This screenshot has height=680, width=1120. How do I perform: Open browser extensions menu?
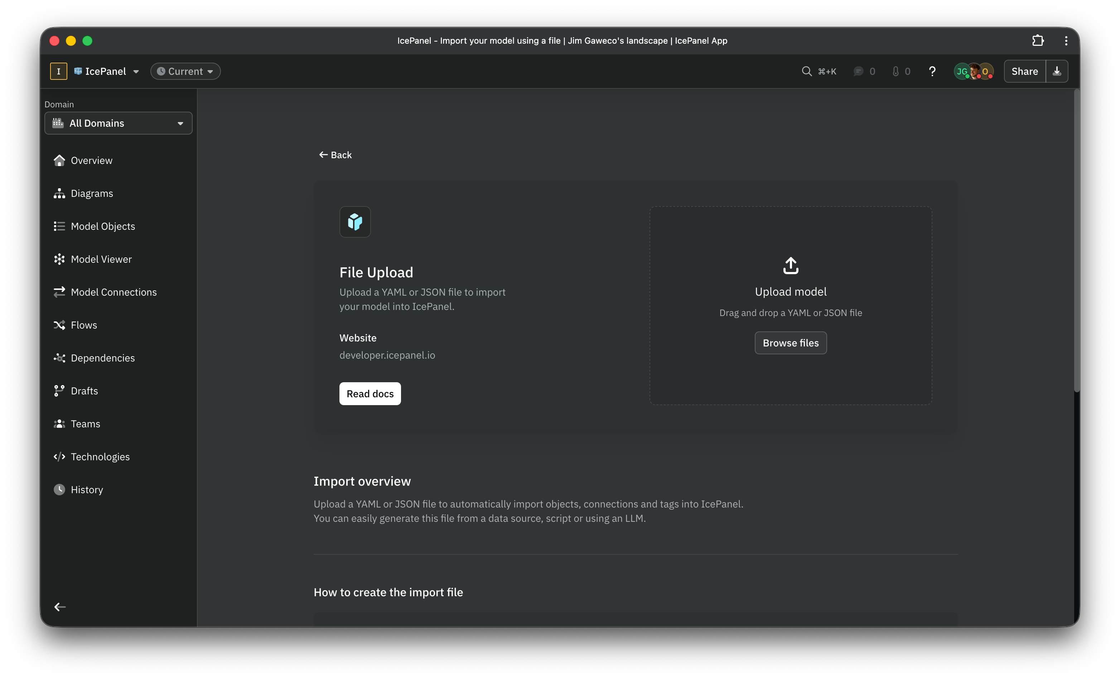(1038, 40)
